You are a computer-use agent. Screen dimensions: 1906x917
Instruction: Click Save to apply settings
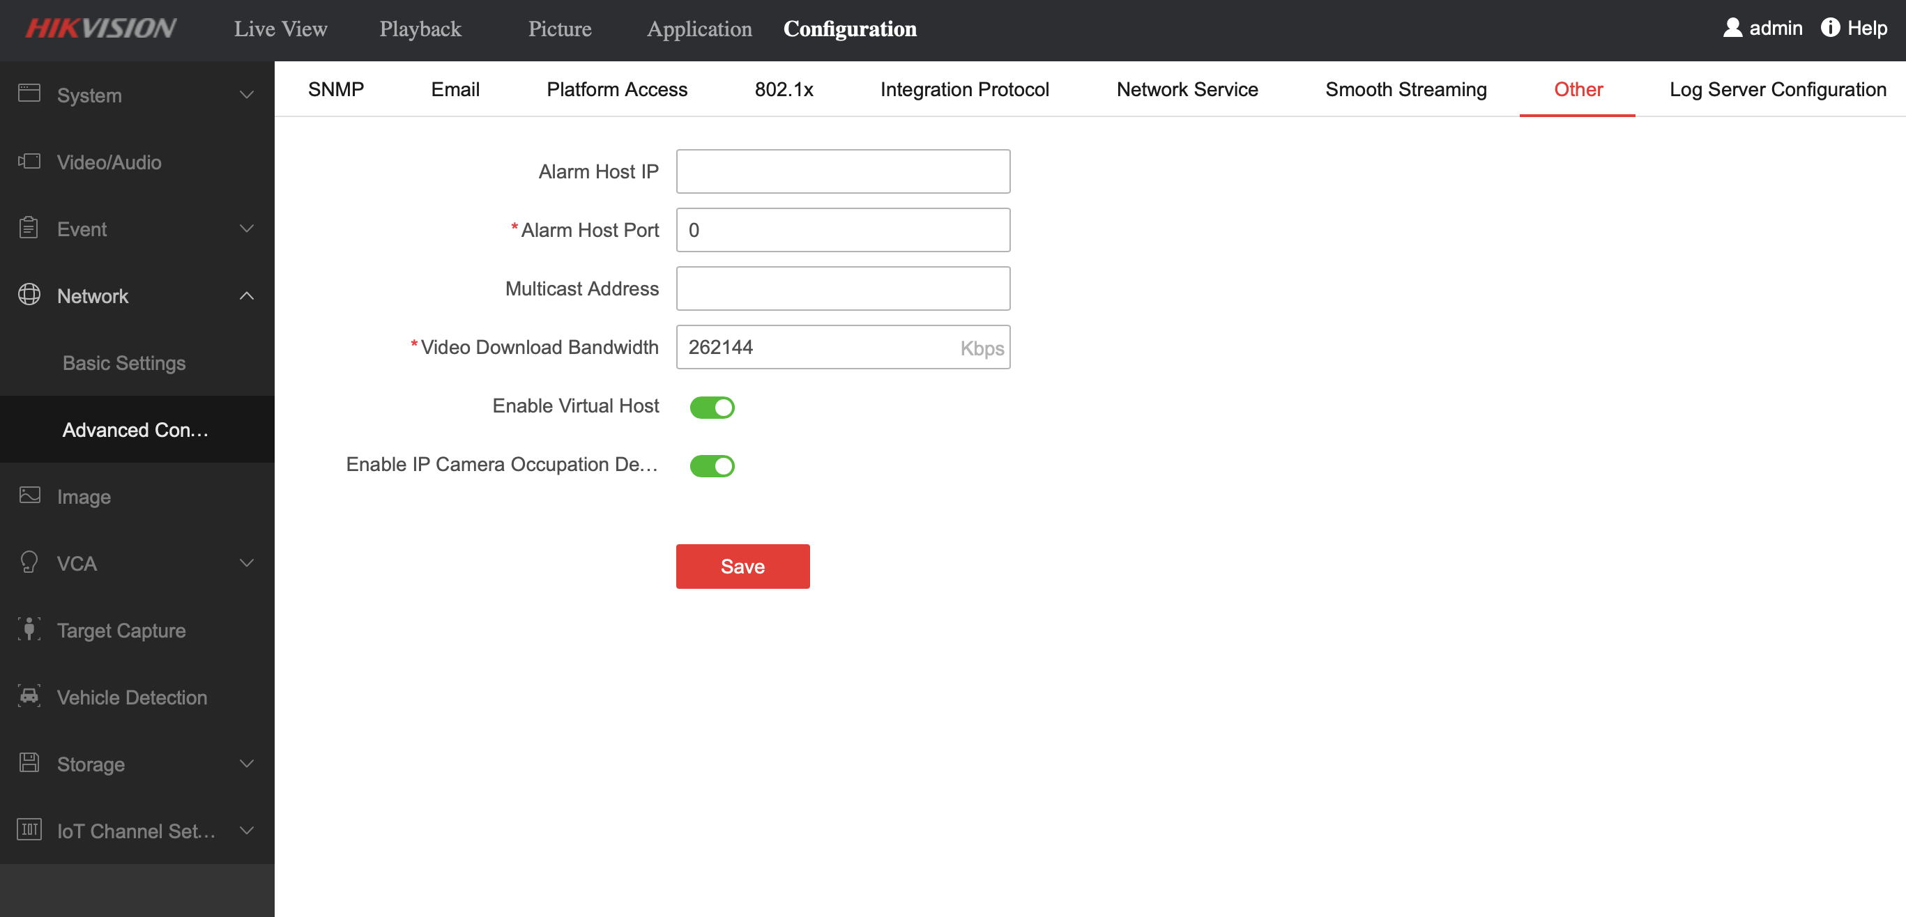tap(742, 567)
